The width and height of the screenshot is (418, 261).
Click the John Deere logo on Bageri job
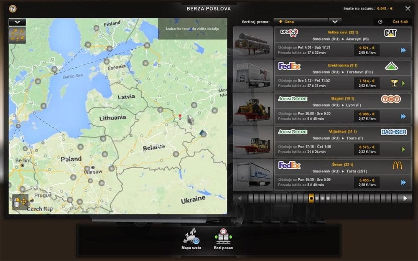pos(293,99)
